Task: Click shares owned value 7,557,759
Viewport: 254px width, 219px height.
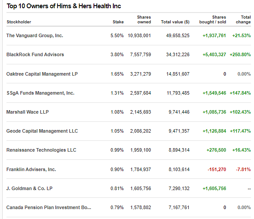Action: coord(141,55)
